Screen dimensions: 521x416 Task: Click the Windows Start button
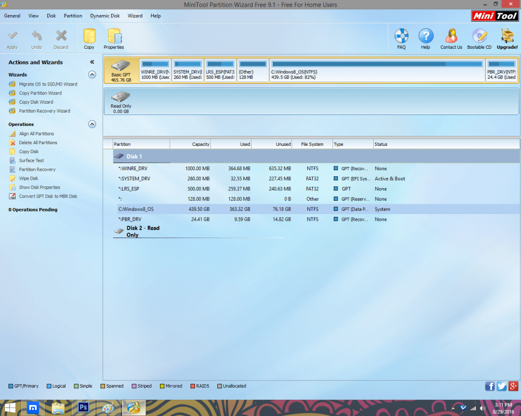10,408
